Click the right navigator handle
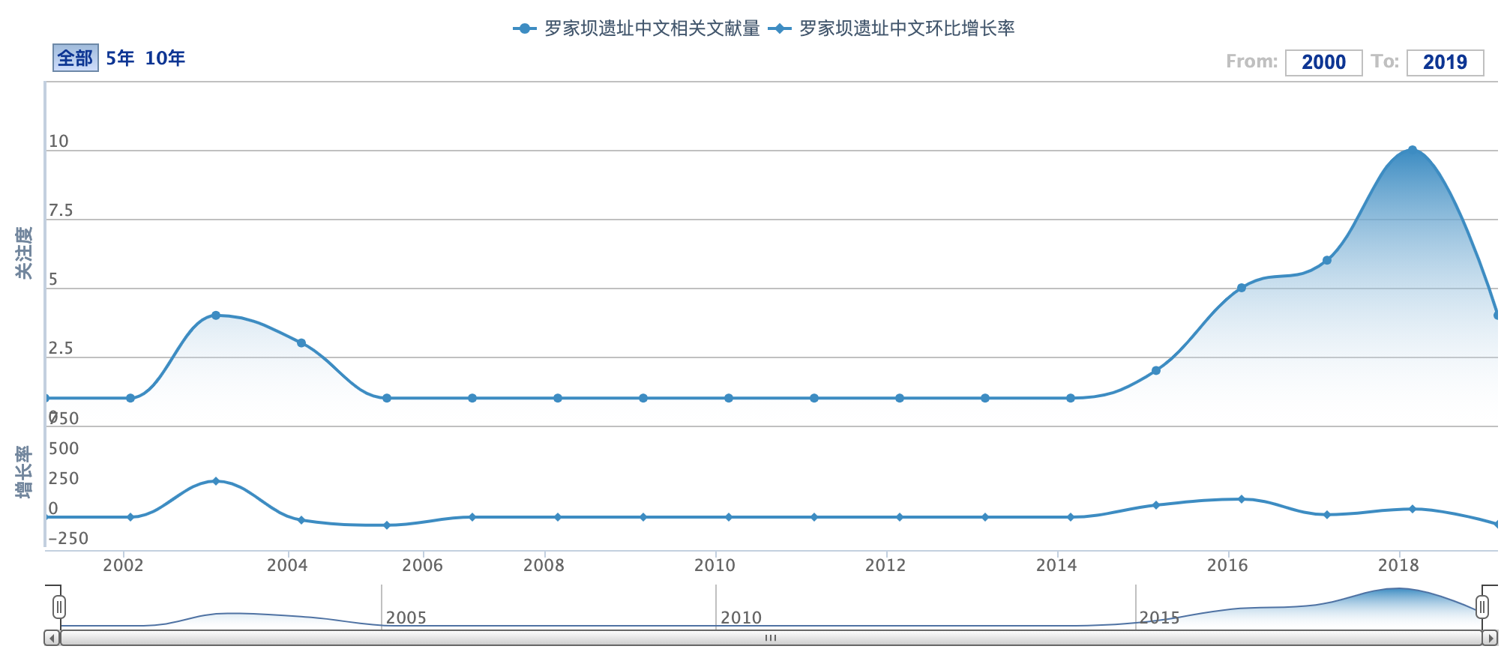 click(x=1482, y=606)
